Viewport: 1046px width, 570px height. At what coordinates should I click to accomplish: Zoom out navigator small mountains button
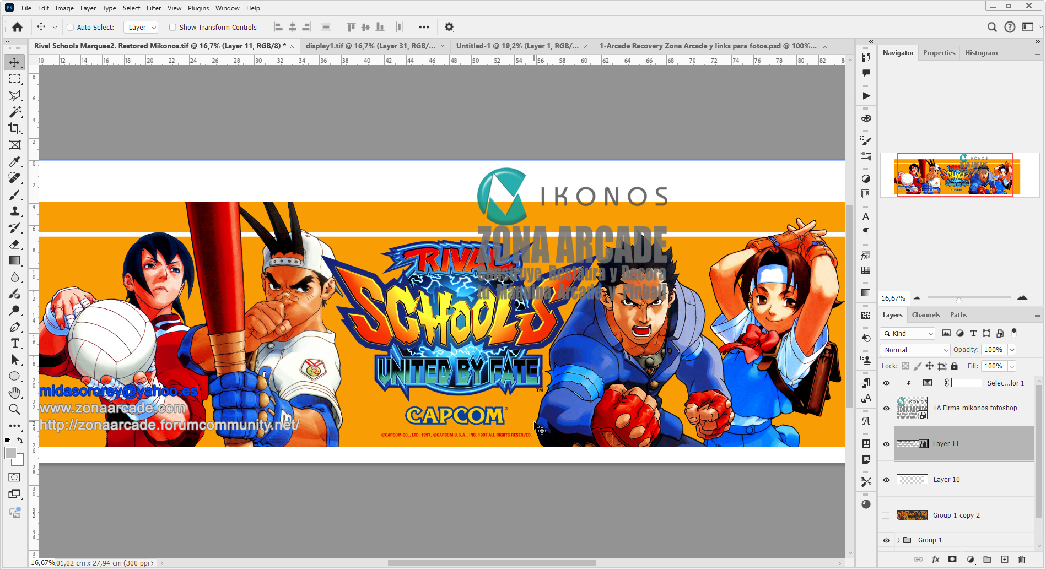(917, 298)
